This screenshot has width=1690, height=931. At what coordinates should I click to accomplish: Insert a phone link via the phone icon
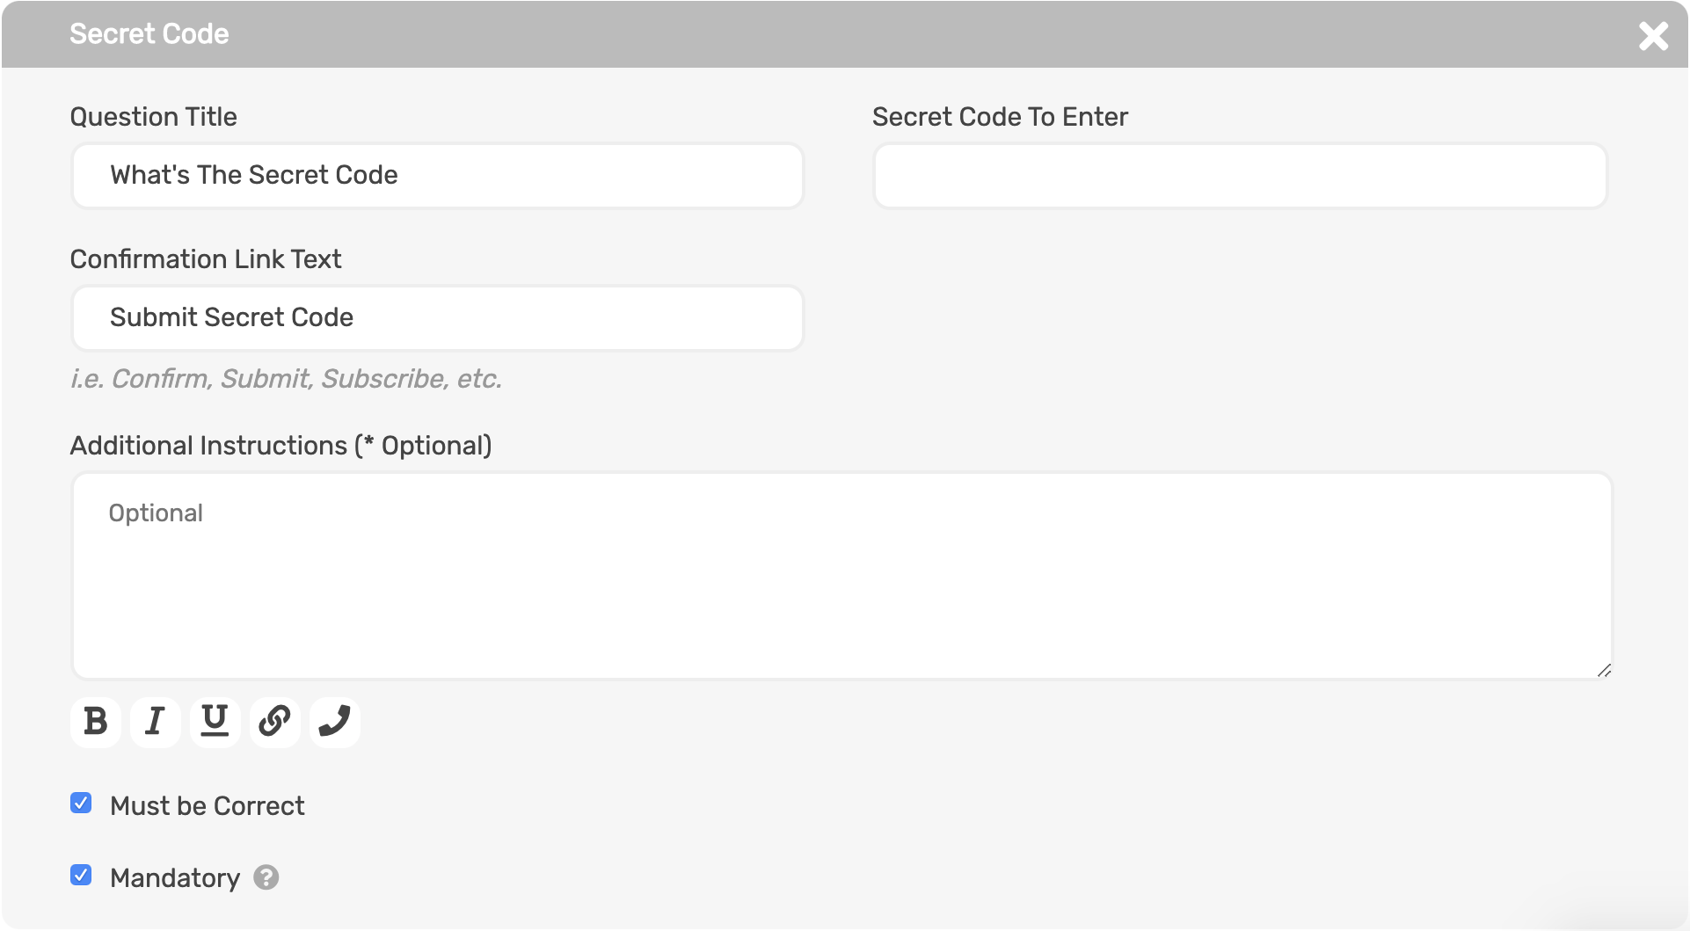click(334, 721)
